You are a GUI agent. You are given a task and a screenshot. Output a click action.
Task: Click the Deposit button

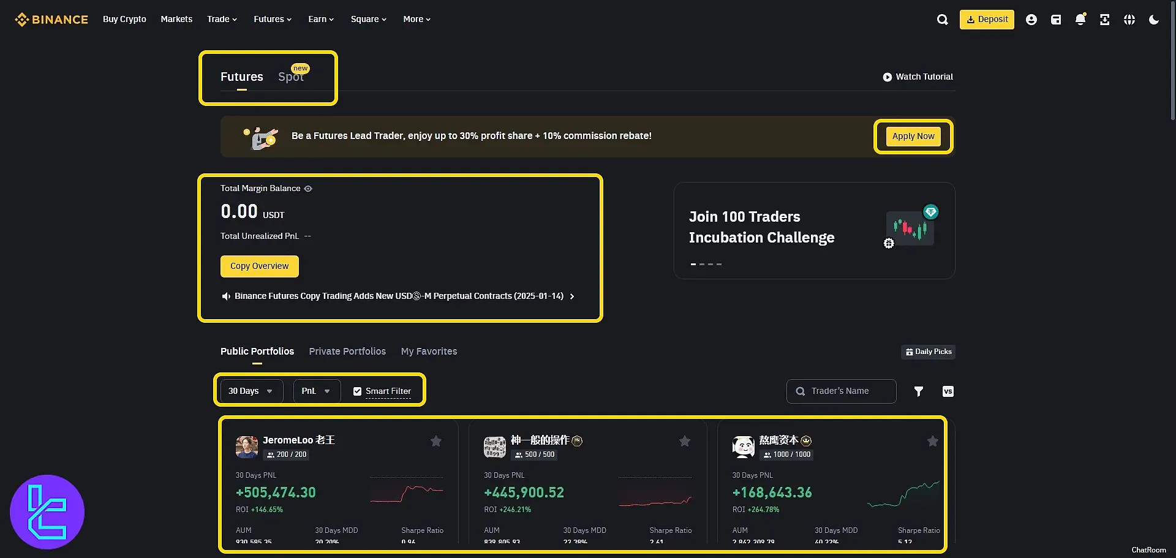coord(987,20)
